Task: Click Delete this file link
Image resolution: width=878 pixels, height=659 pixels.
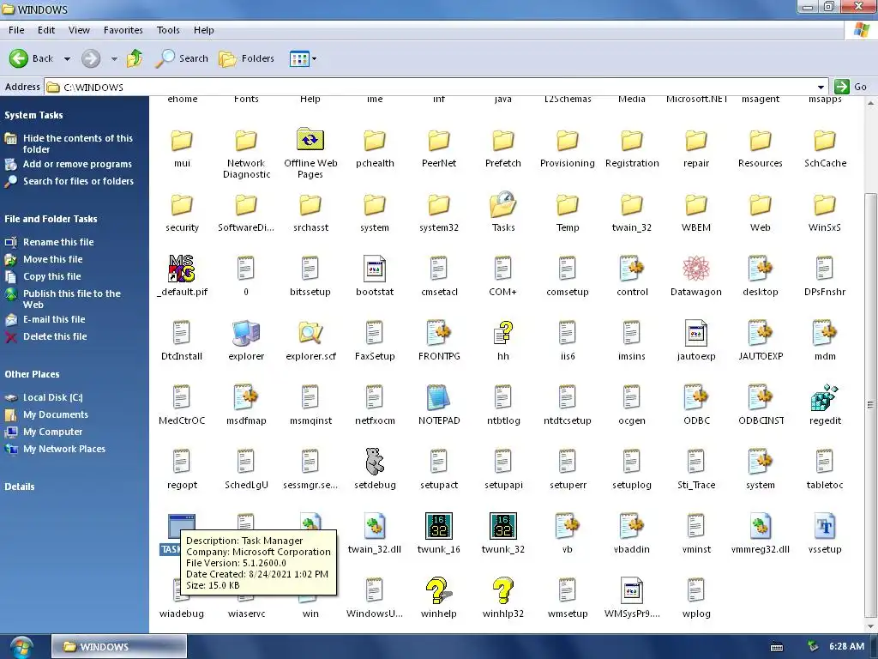Action: pos(55,336)
